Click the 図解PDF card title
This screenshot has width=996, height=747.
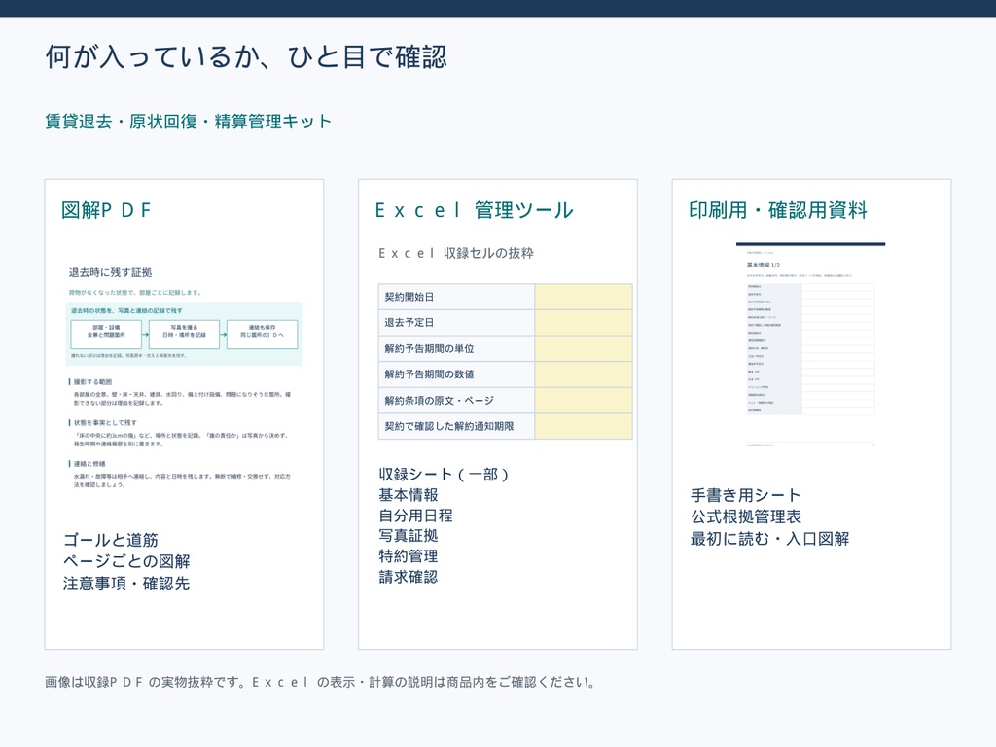[x=107, y=210]
